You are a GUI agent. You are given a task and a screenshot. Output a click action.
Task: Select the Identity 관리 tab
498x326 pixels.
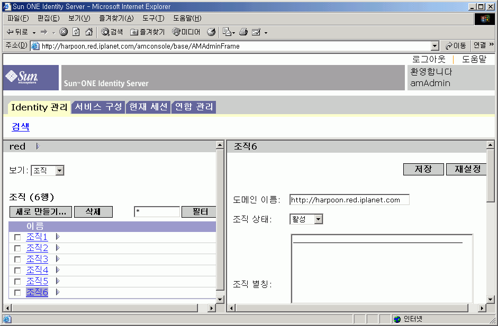click(39, 107)
